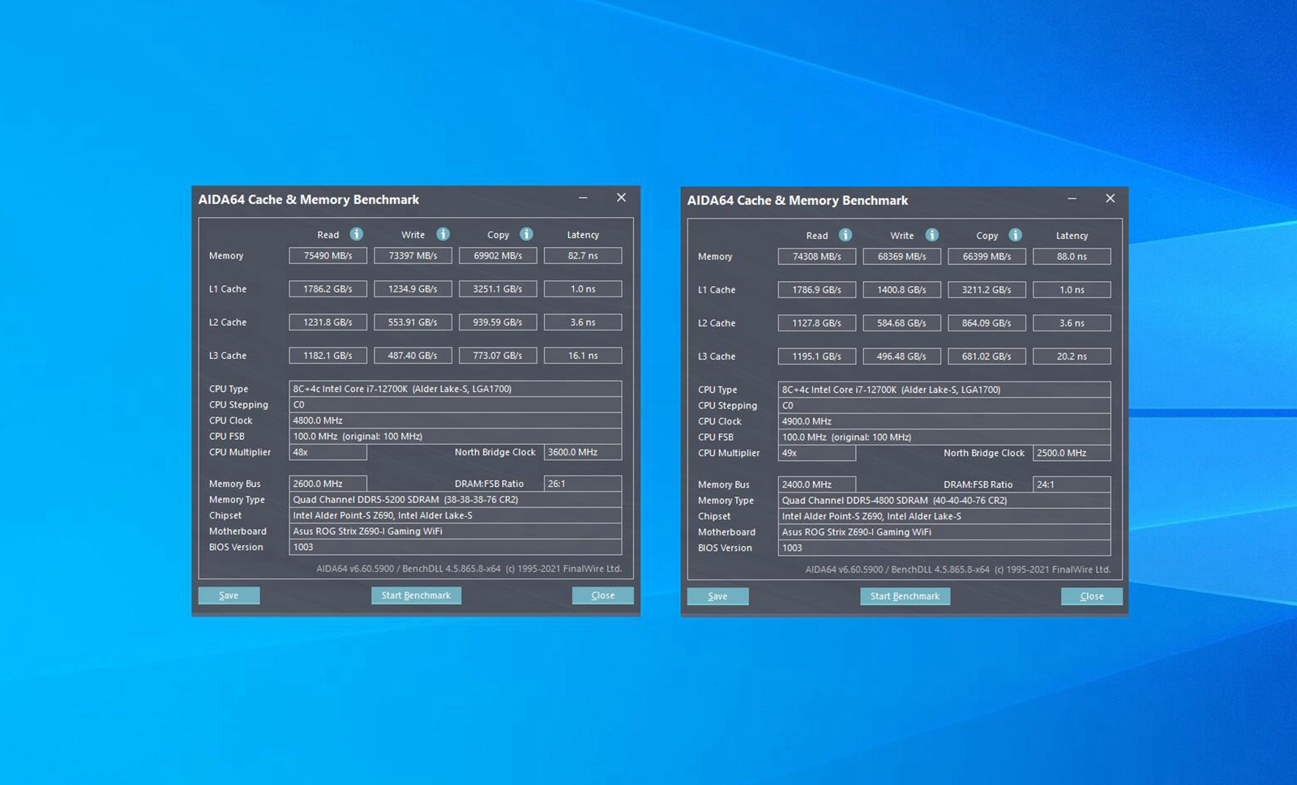The width and height of the screenshot is (1297, 785).
Task: Close the AIDA64 window showing DDR5-4800 via X
Action: (1111, 198)
